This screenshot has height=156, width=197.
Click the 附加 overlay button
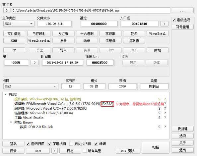point(158,50)
